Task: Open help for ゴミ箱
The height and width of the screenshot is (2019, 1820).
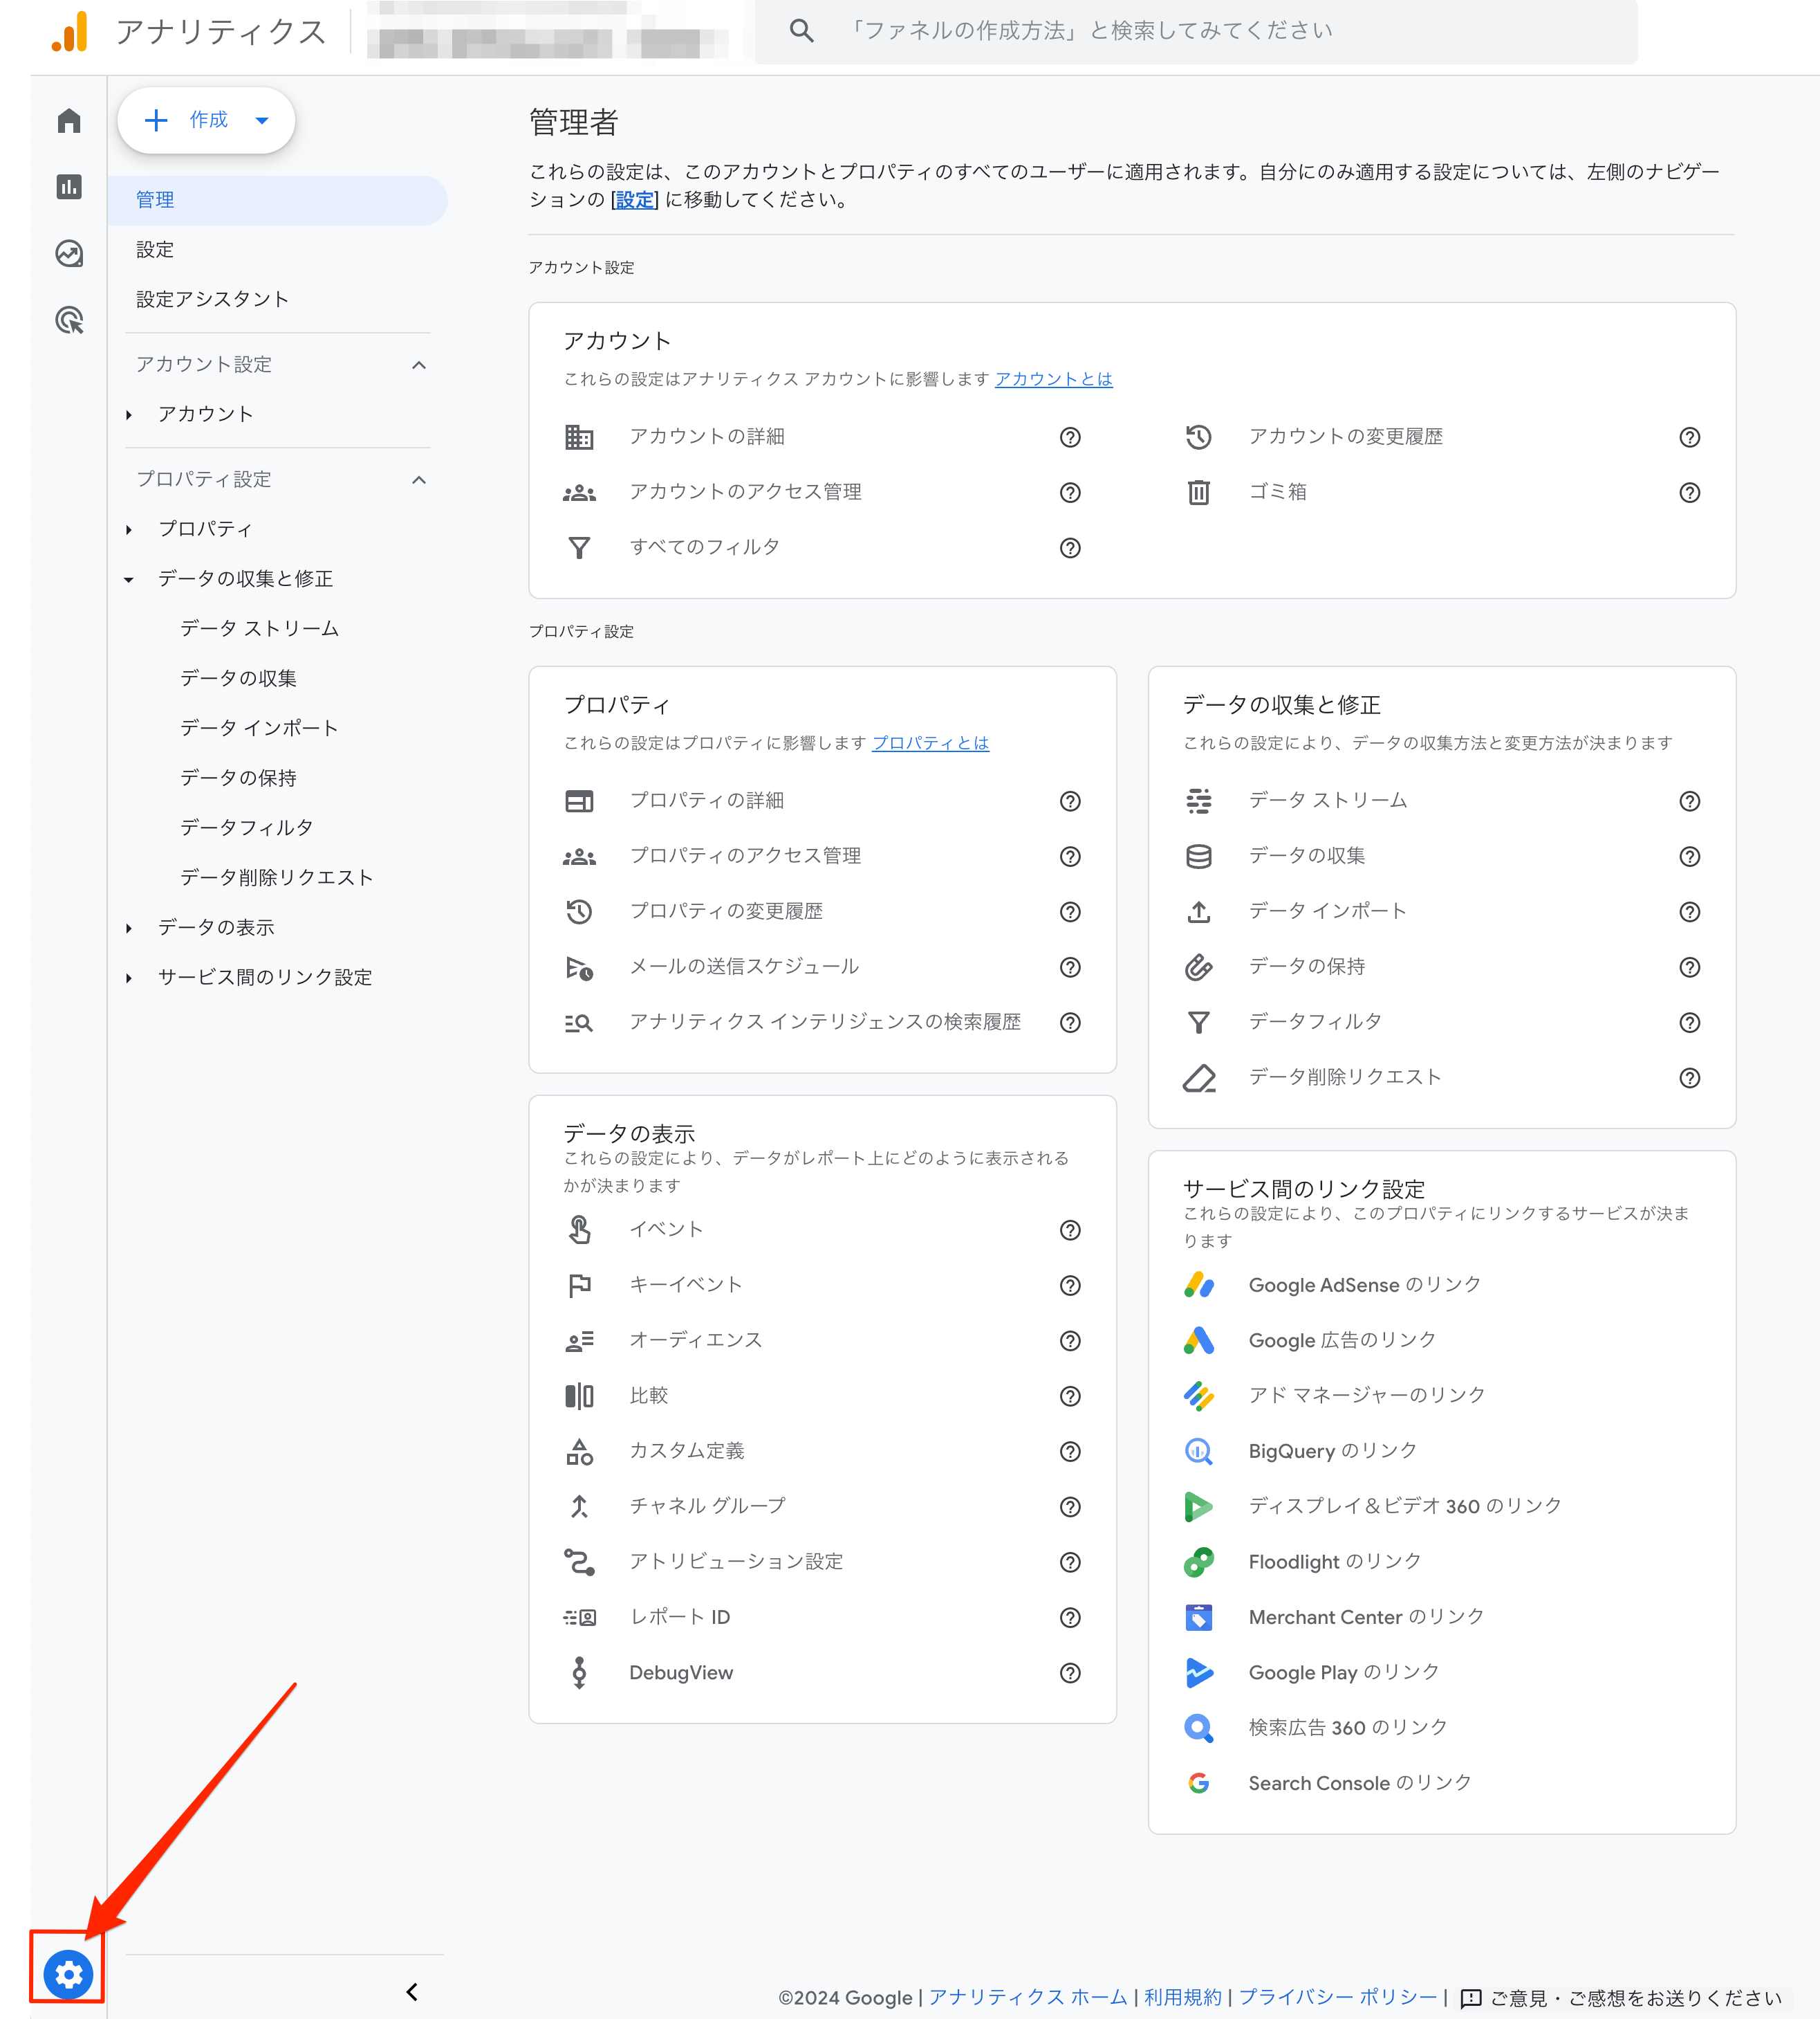Action: [x=1689, y=492]
